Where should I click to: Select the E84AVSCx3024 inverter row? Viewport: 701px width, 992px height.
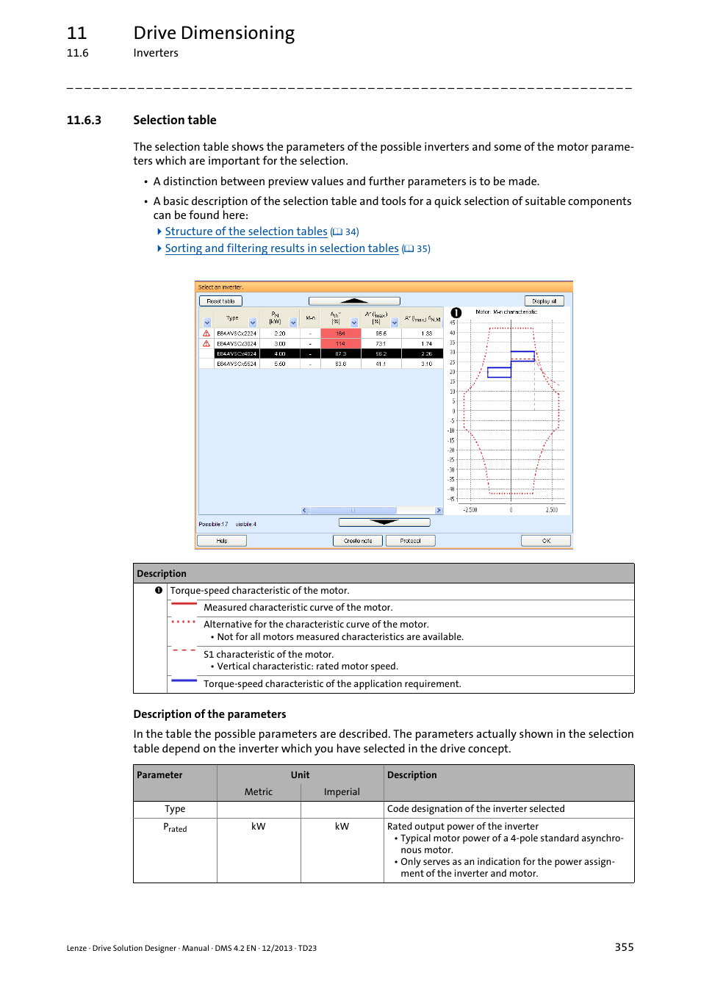(x=322, y=344)
